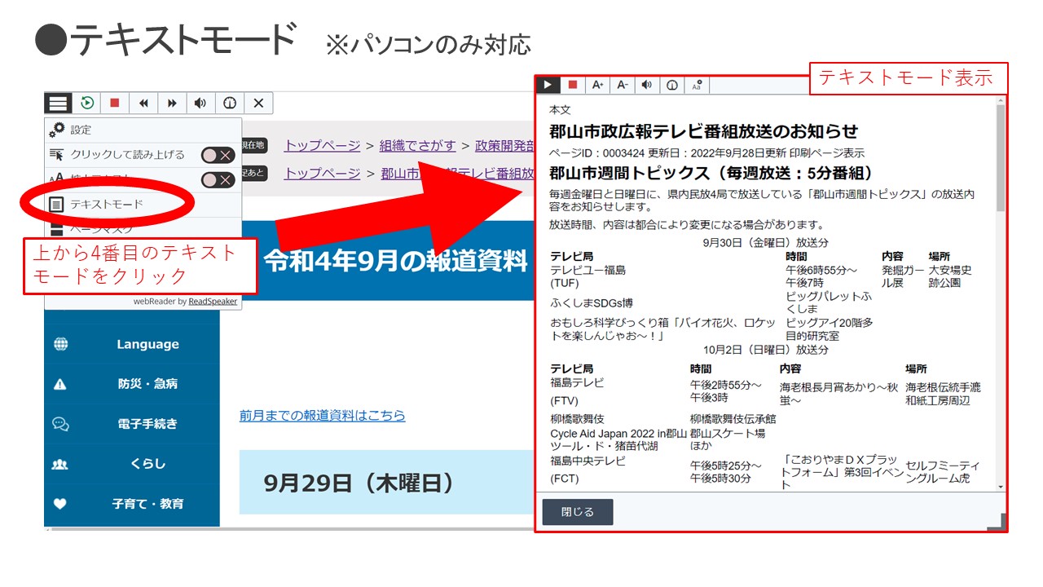The image size is (1043, 587).
Task: Stop reading in text mode window
Action: point(573,85)
